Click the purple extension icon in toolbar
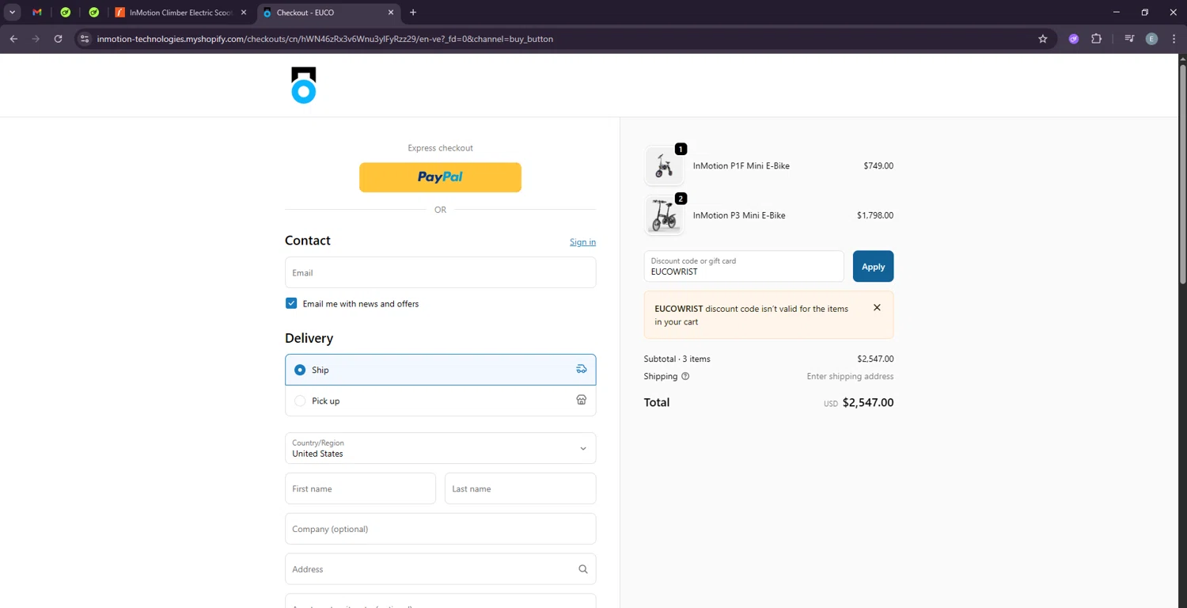Image resolution: width=1187 pixels, height=608 pixels. [1074, 39]
